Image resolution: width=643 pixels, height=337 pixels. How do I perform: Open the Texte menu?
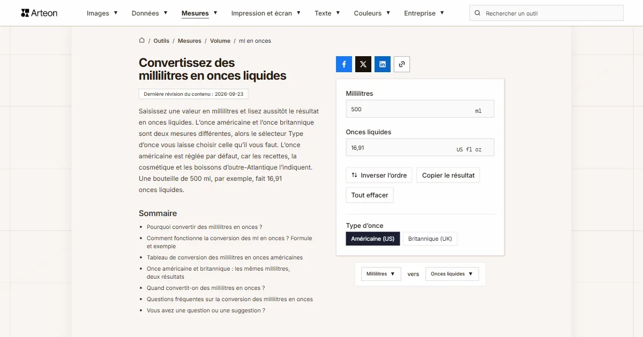pos(327,13)
